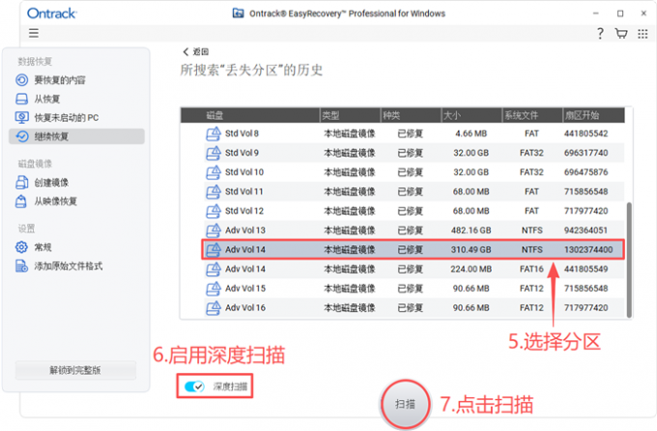
Task: Click the 恢复未启动的 PC monitor icon
Action: [x=22, y=117]
